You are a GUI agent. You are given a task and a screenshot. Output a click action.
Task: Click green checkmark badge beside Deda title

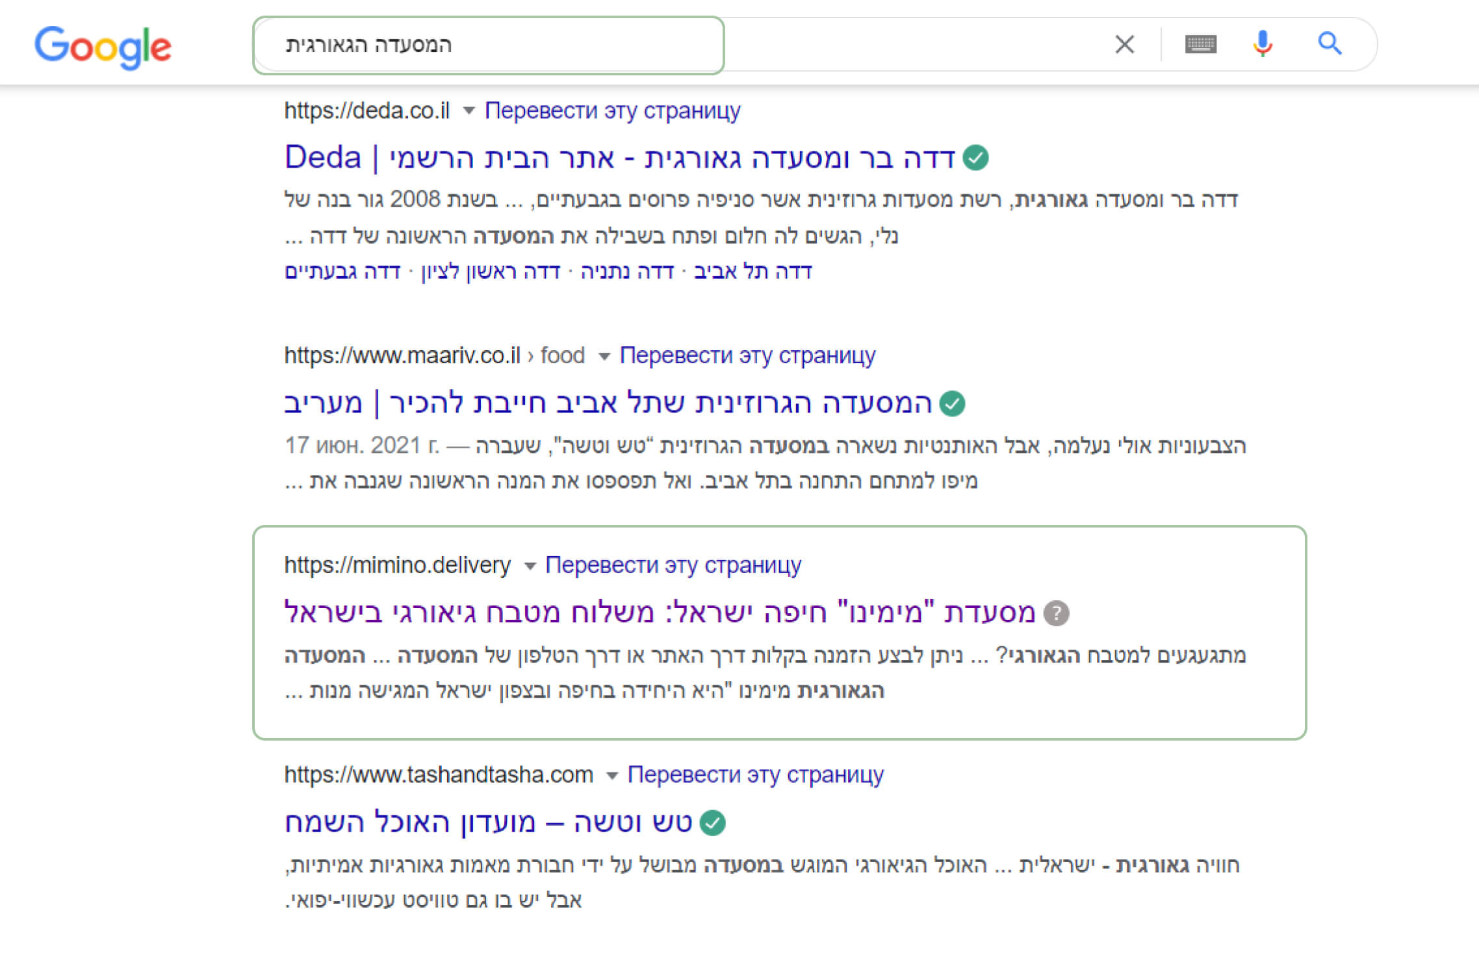(975, 158)
